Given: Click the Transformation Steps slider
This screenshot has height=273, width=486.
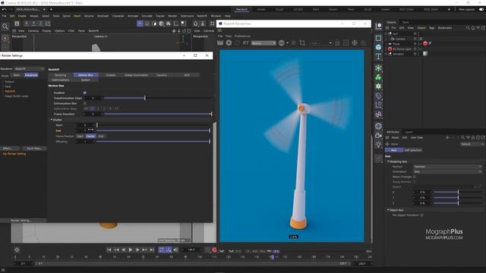Looking at the screenshot, I should pos(157,98).
